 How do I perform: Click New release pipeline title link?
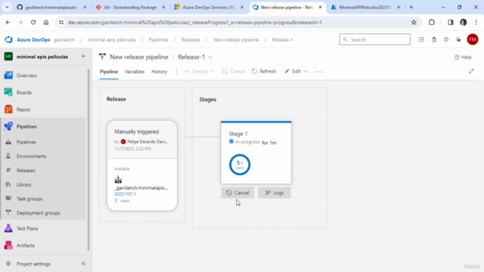point(139,57)
